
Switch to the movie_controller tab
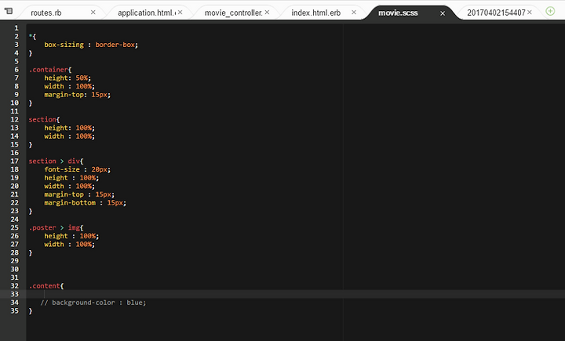[234, 13]
